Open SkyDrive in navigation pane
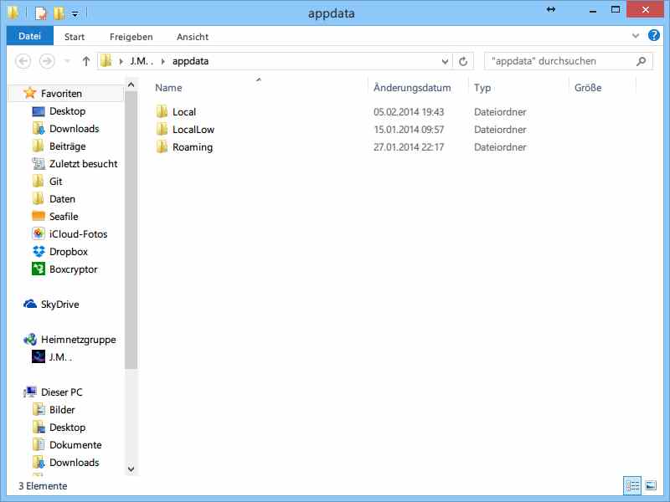The width and height of the screenshot is (670, 502). click(59, 305)
